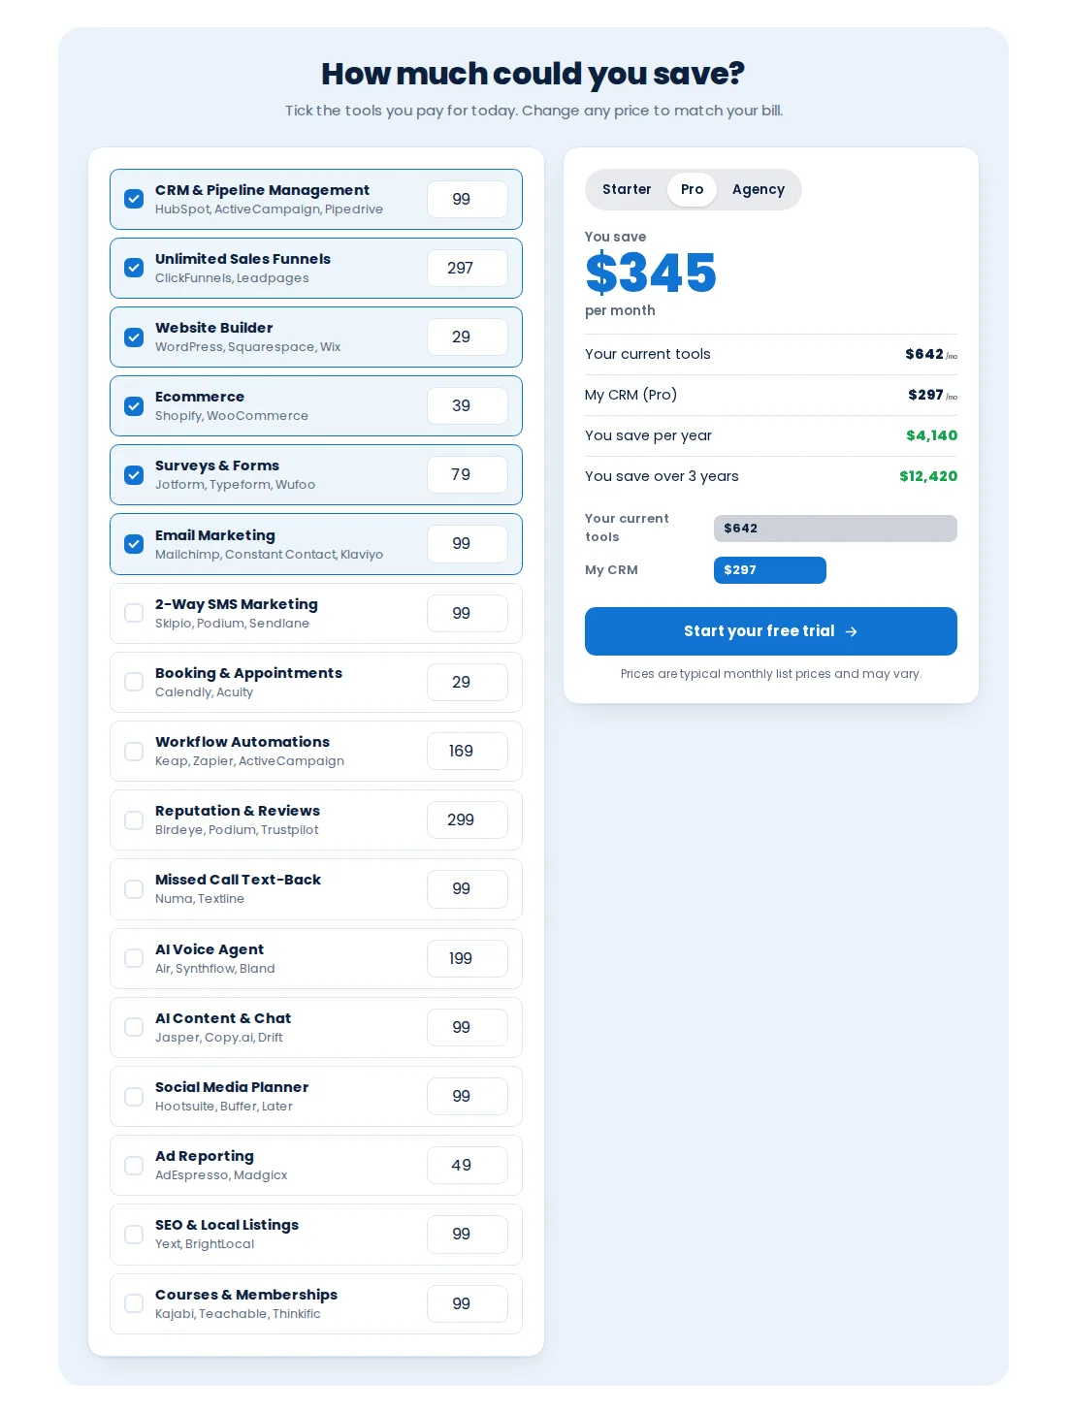Tick Workflow Automations checkbox
The image size is (1067, 1413).
tap(134, 751)
